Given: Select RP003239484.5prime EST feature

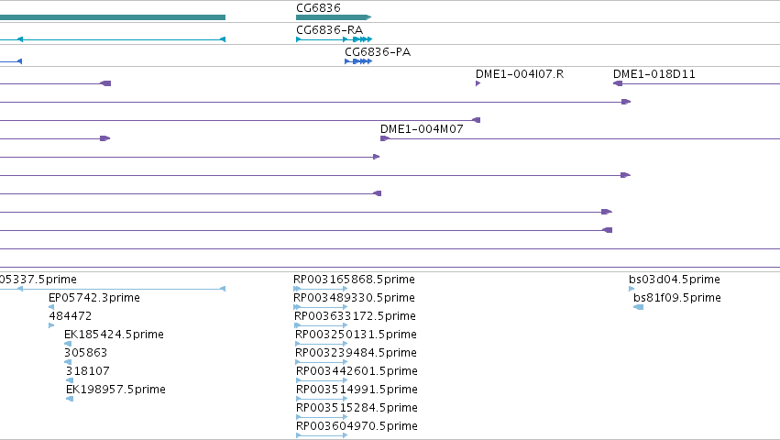Looking at the screenshot, I should [x=322, y=362].
